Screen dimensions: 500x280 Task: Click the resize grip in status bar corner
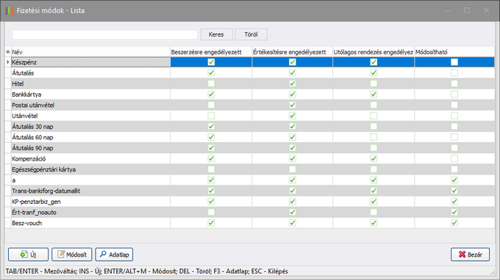pos(493,273)
